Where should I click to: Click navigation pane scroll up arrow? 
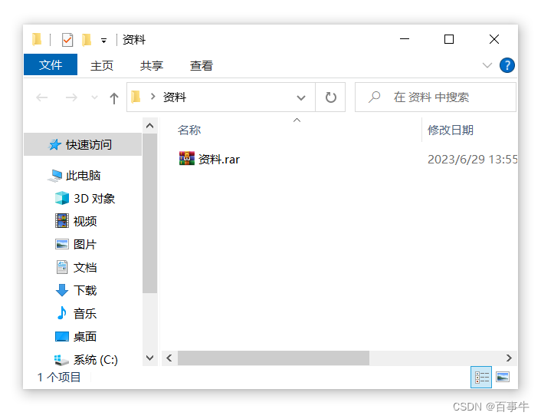[149, 126]
